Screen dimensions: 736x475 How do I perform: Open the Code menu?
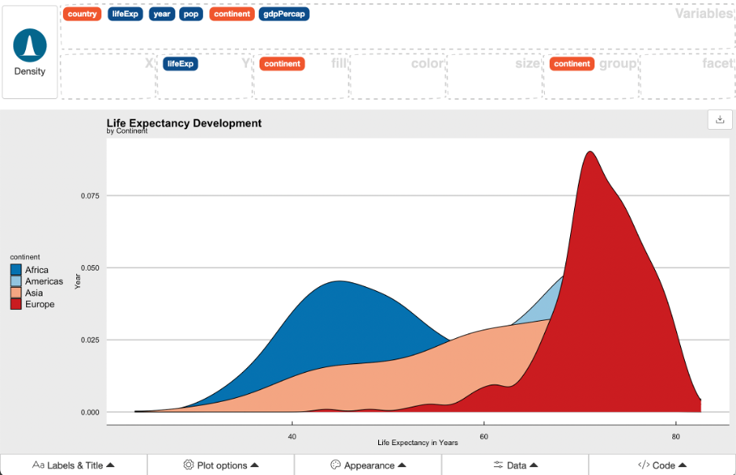coord(662,465)
